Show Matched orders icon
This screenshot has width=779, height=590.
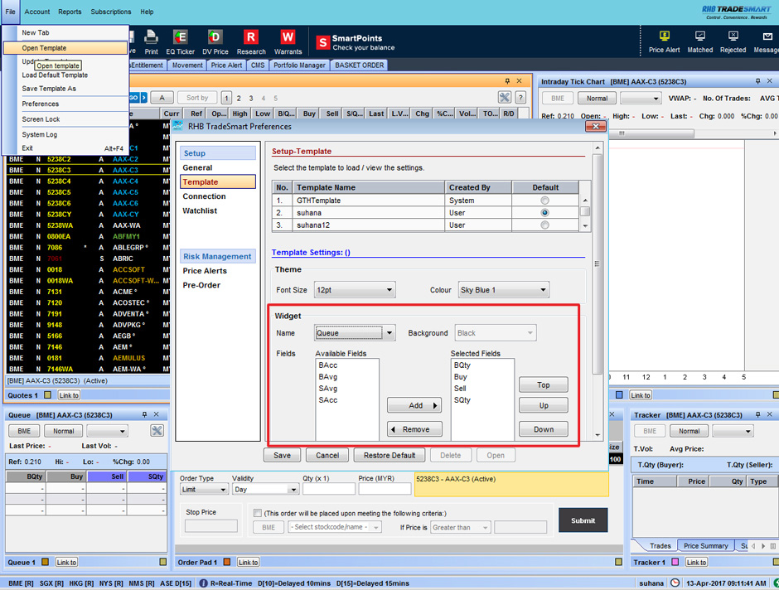click(699, 38)
